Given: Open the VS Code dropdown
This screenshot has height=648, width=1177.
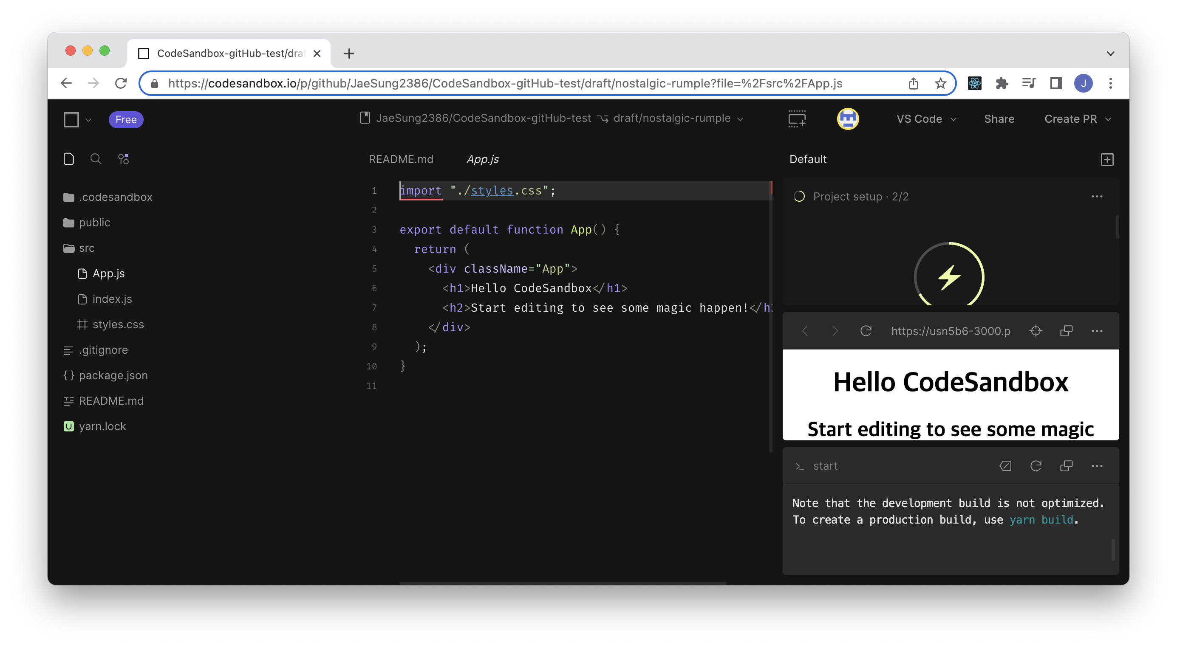Looking at the screenshot, I should point(926,119).
